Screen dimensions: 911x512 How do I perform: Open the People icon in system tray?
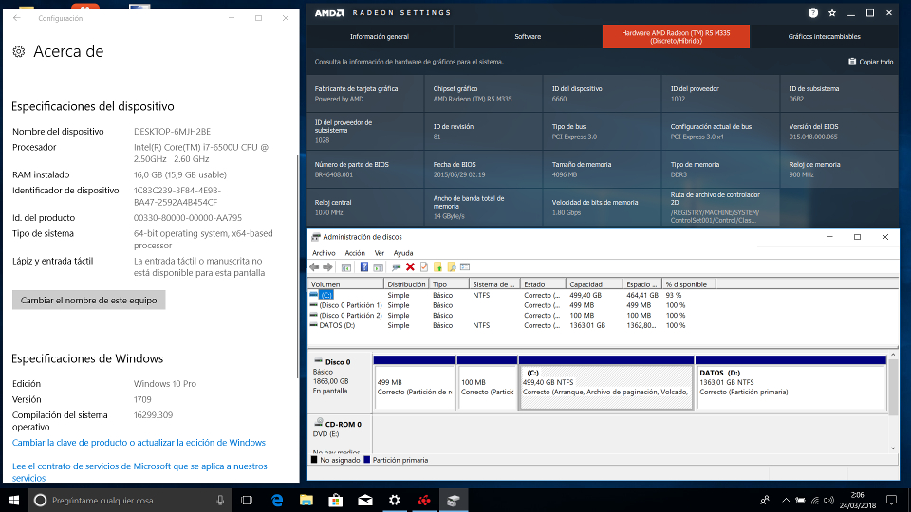point(765,500)
